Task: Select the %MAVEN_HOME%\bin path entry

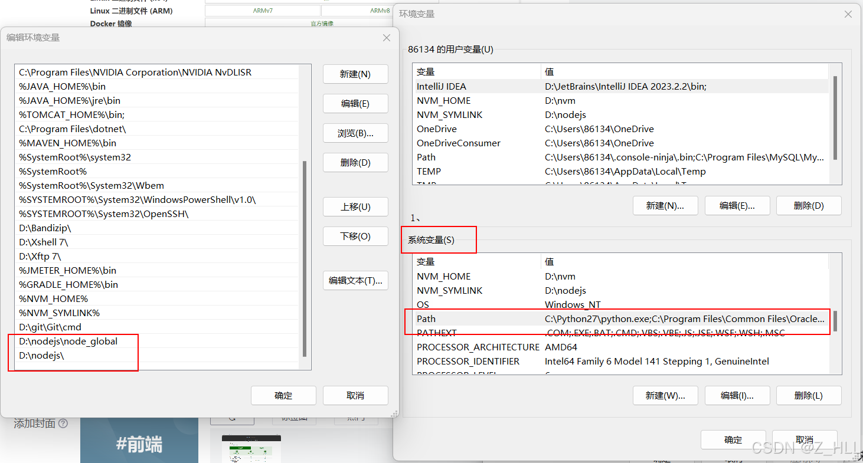Action: (67, 143)
